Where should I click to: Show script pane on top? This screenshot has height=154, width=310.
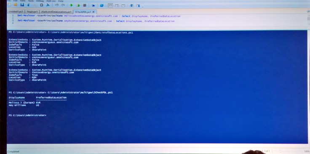click(110, 6)
